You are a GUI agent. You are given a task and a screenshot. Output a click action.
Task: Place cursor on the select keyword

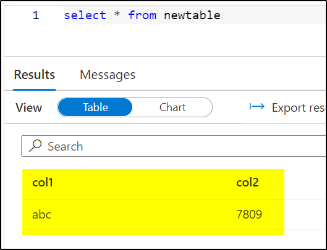point(85,15)
